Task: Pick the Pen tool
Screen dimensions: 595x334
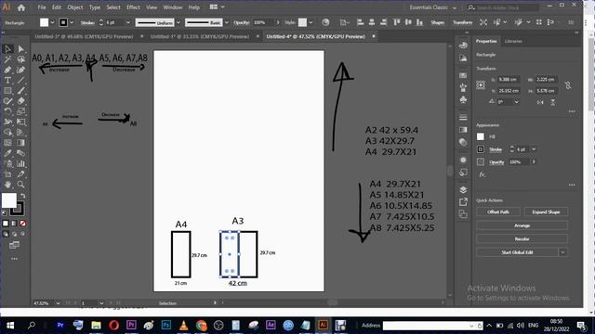Action: [x=7, y=70]
